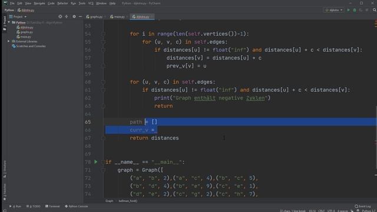Select the dijkstra.py editor tab
The image size is (377, 212).
143,16
